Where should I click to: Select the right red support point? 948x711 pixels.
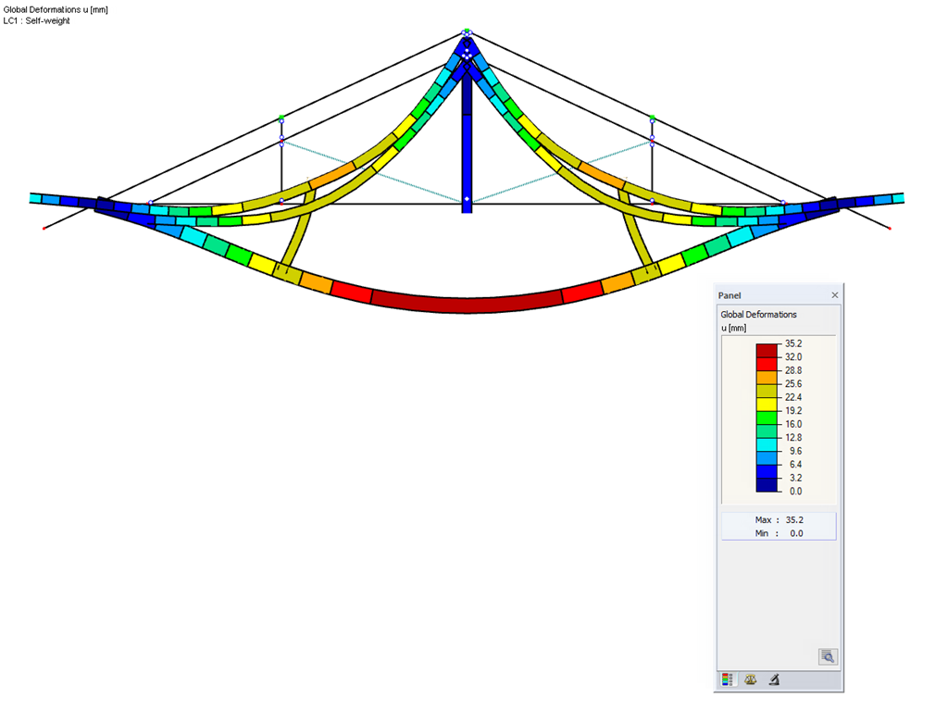point(890,228)
